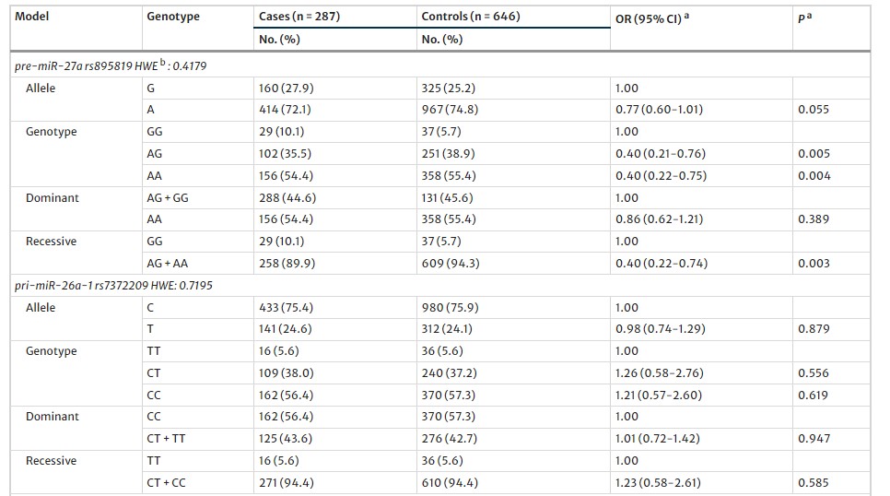Click the CT + TT genotype cell
This screenshot has height=496, width=890.
pyautogui.click(x=166, y=439)
